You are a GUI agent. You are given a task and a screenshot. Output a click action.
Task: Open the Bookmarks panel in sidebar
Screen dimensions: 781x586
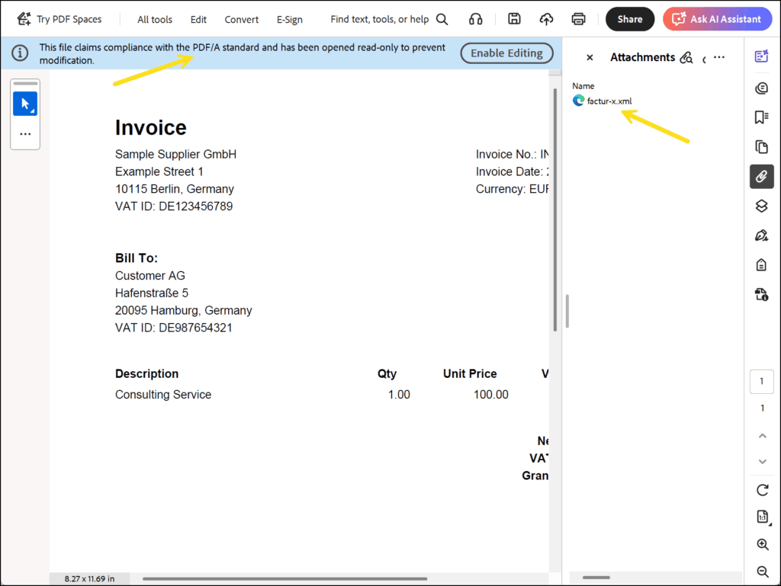(x=761, y=117)
